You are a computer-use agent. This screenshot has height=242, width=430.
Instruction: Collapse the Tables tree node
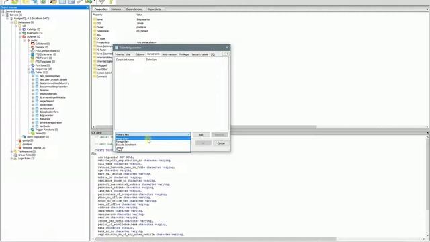28,73
